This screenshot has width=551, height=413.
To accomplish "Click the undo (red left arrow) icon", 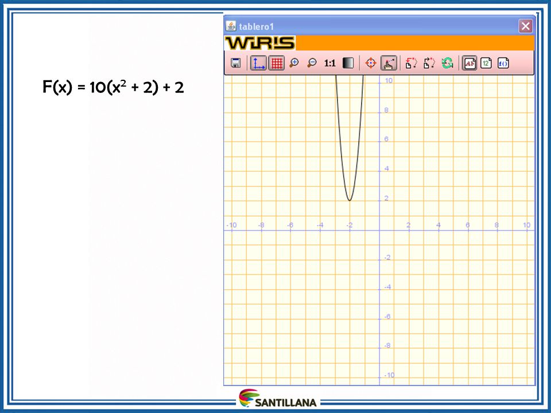I will [x=411, y=63].
